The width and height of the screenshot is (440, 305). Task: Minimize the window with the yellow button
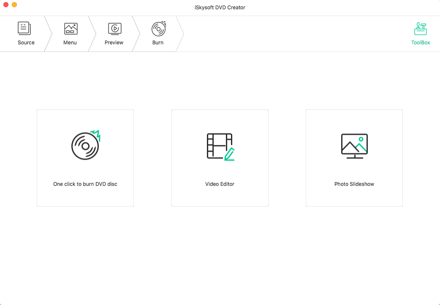[14, 5]
